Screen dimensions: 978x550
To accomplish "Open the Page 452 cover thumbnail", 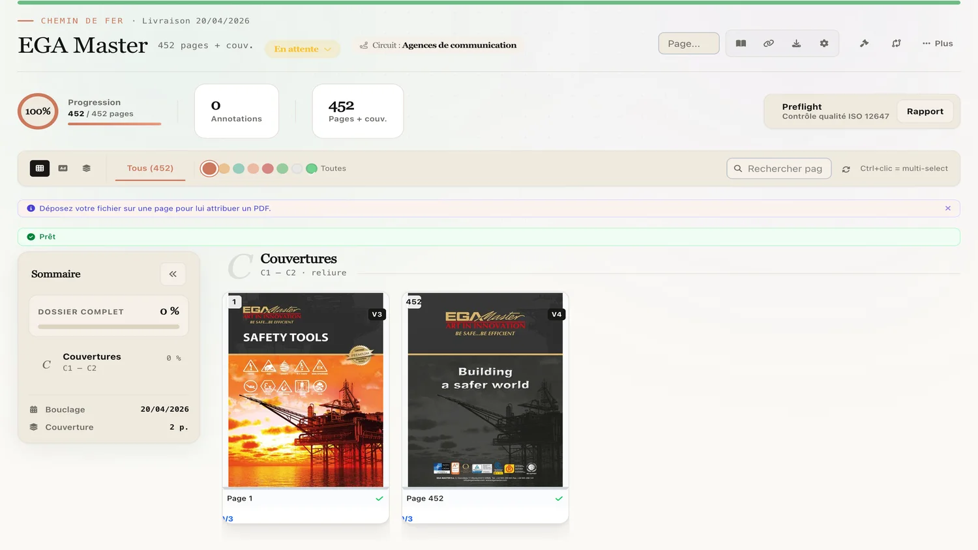I will click(485, 390).
